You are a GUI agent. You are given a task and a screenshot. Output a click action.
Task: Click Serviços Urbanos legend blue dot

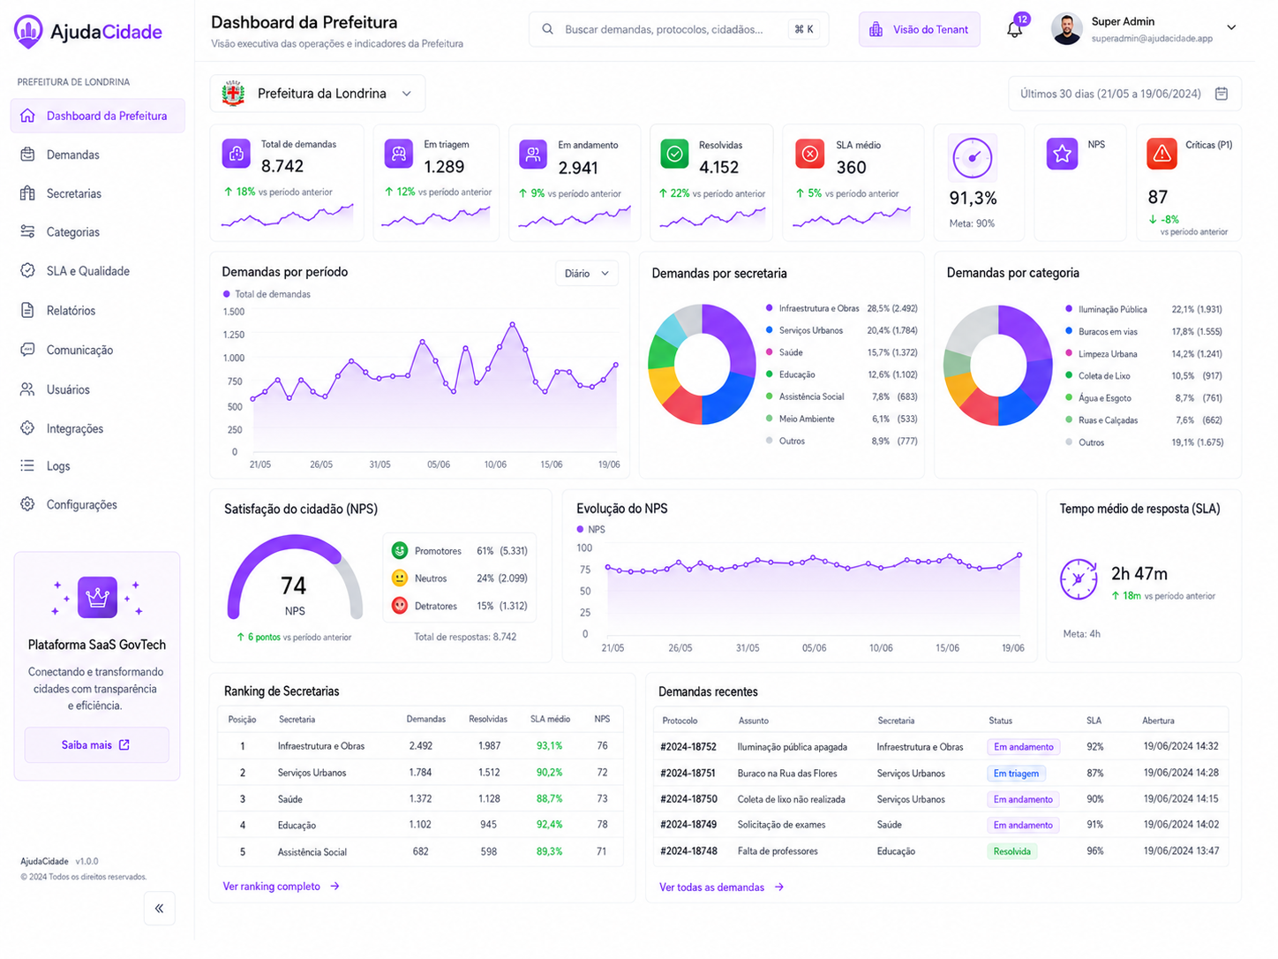coord(770,330)
